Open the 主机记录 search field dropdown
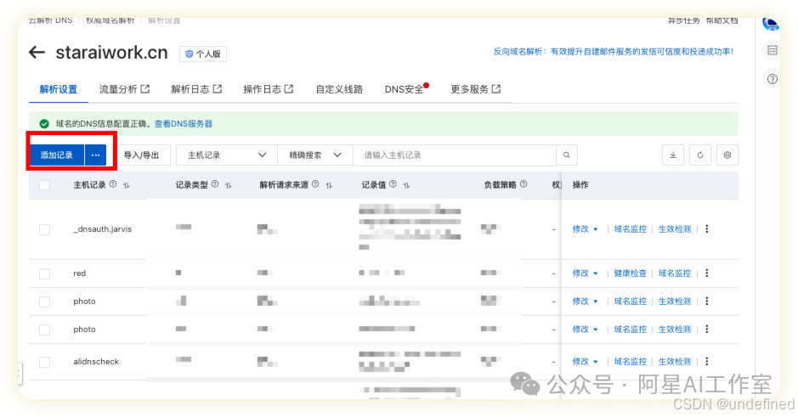 [x=227, y=155]
